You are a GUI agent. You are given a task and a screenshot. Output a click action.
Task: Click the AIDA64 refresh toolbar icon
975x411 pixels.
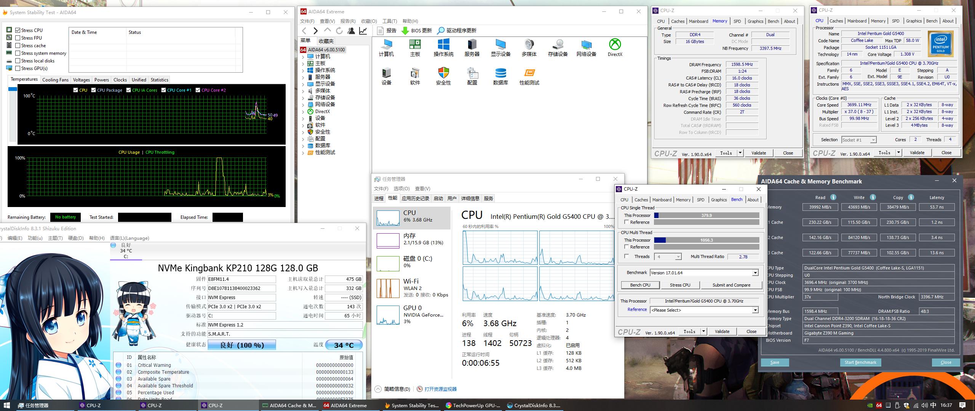tap(339, 30)
